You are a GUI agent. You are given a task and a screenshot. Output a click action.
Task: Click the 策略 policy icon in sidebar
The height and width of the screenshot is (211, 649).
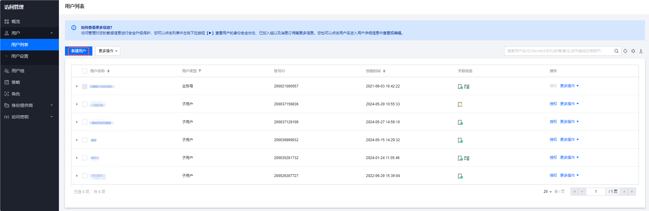pos(7,82)
